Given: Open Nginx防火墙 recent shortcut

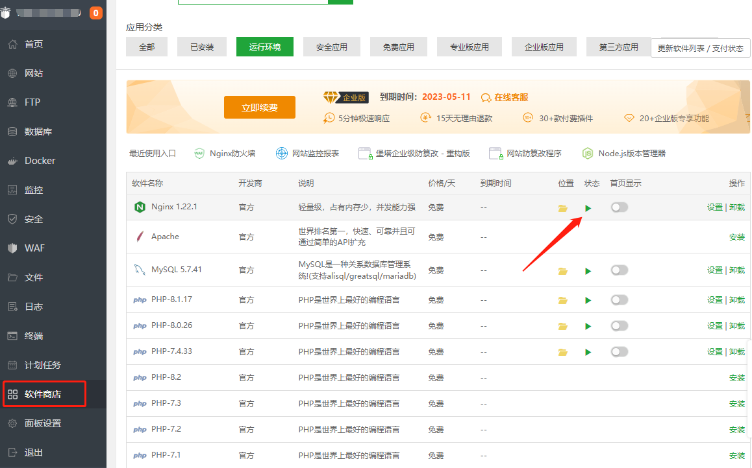Looking at the screenshot, I should click(x=225, y=154).
